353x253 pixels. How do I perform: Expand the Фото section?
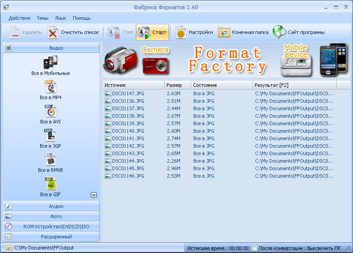point(51,216)
